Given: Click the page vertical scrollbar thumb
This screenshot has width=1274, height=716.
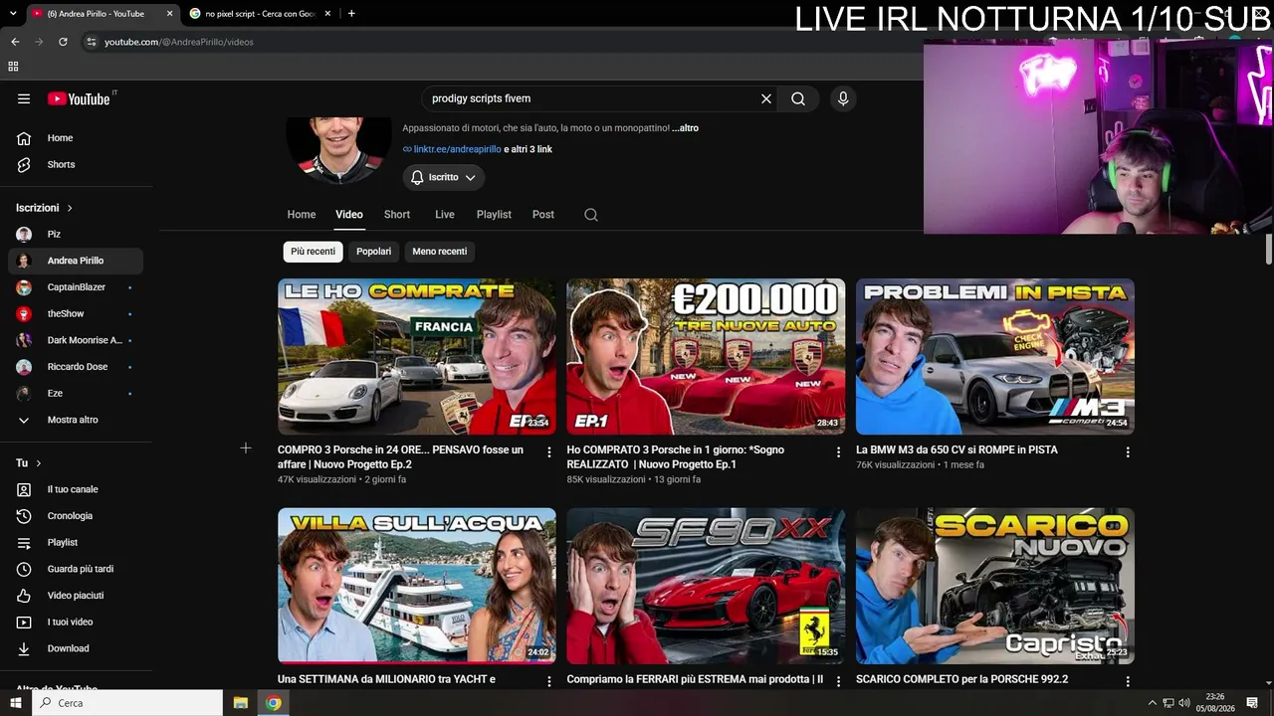Looking at the screenshot, I should tap(1269, 250).
